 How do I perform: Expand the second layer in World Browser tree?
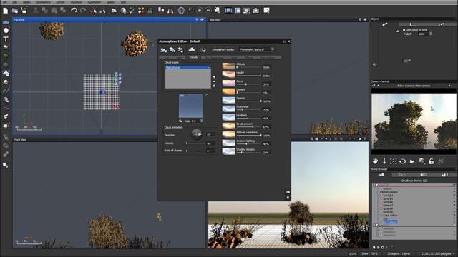click(374, 226)
